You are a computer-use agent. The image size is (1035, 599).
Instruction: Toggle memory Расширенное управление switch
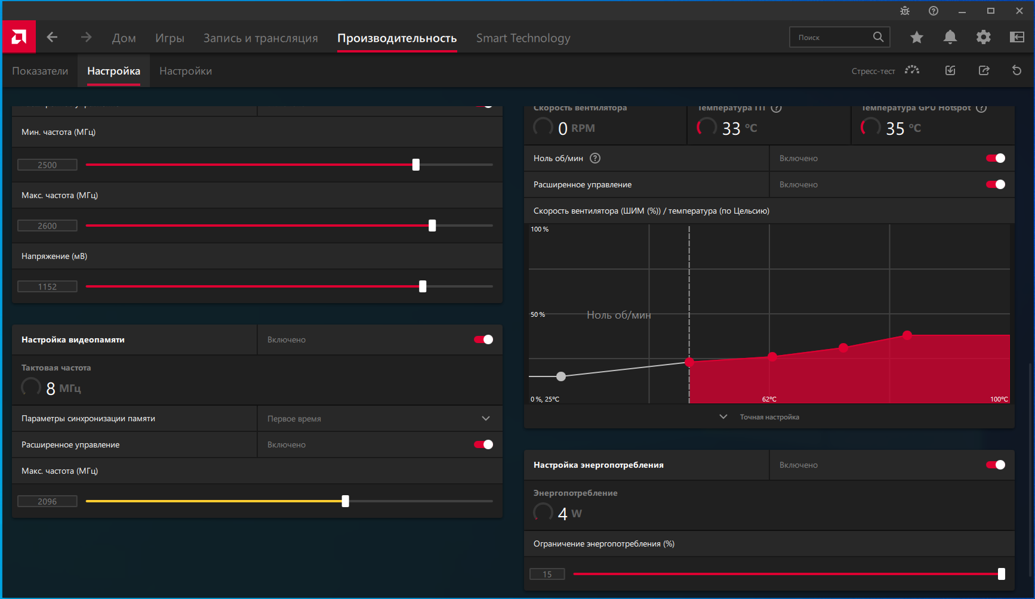coord(483,444)
